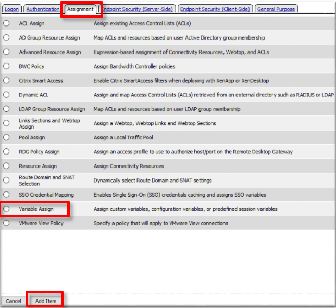This screenshot has width=336, height=308.
Task: Pick RDG Policy Assign radio option
Action: 6,151
